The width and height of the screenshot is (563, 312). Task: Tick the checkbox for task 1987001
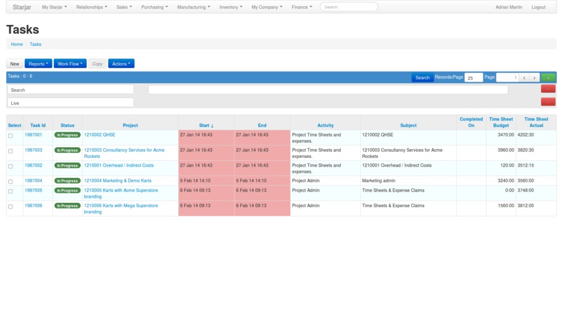pyautogui.click(x=11, y=135)
